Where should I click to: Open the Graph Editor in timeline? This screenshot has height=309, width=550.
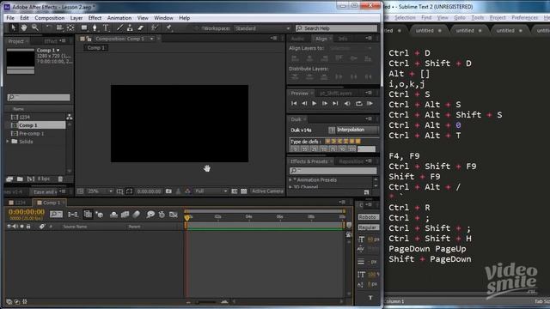[174, 215]
